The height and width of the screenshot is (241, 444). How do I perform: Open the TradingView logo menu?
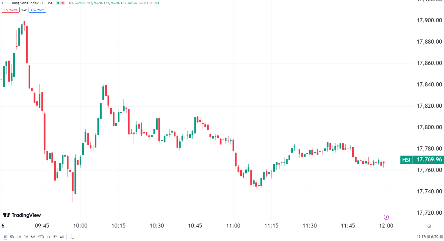coord(22,215)
